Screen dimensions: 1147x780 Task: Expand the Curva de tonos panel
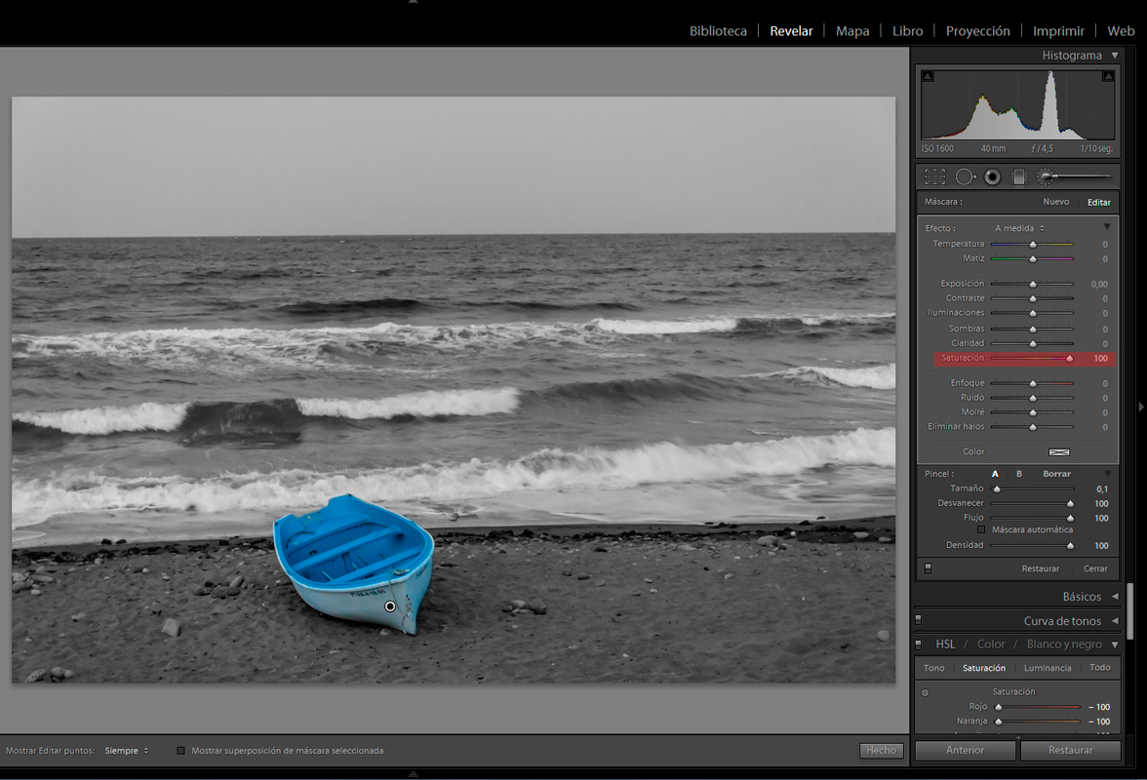[1115, 621]
